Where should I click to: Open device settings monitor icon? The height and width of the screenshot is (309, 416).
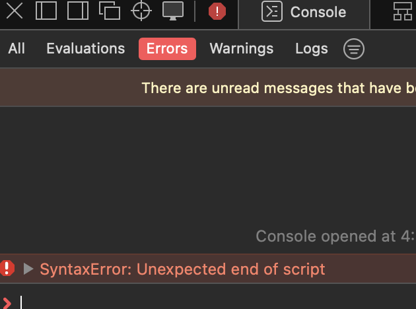tap(173, 11)
